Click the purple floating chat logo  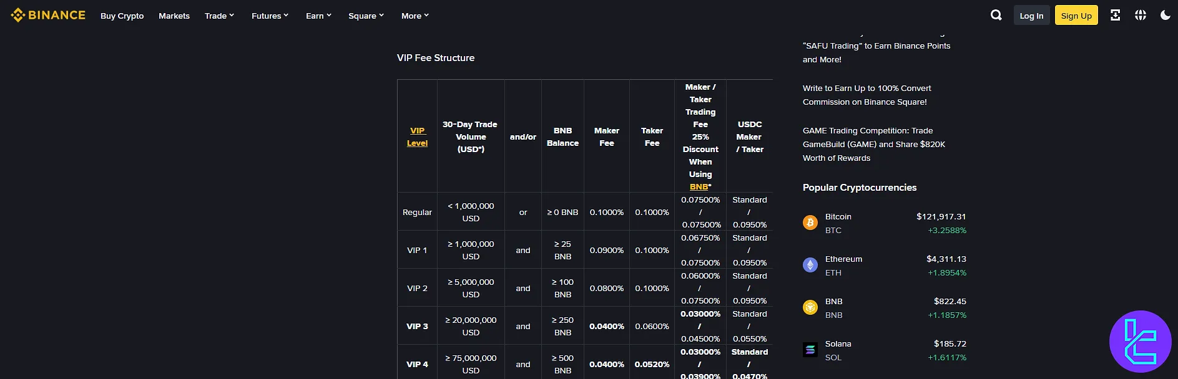1141,342
